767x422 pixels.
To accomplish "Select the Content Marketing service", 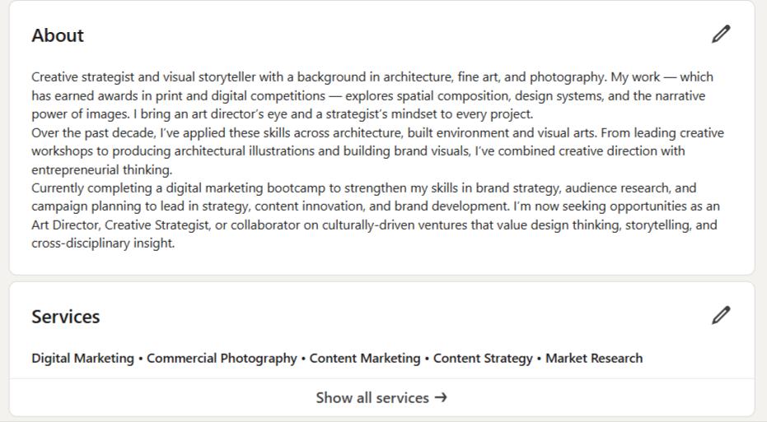I will pos(364,359).
